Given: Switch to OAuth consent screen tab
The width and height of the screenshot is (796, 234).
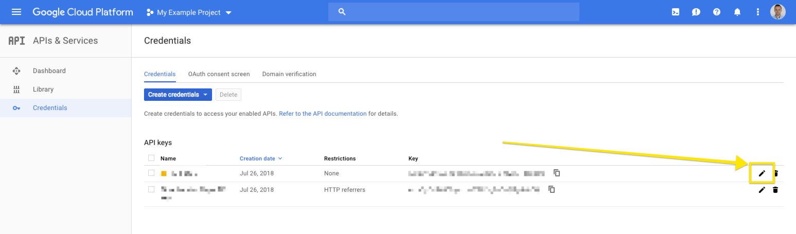Looking at the screenshot, I should click(219, 74).
